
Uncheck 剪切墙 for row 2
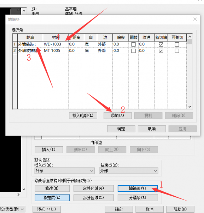click(161, 51)
